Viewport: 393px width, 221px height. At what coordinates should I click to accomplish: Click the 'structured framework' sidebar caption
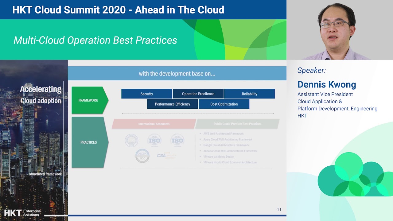click(45, 174)
